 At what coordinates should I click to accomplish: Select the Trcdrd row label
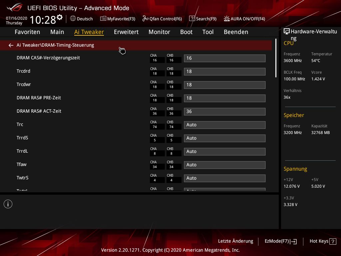[24, 71]
